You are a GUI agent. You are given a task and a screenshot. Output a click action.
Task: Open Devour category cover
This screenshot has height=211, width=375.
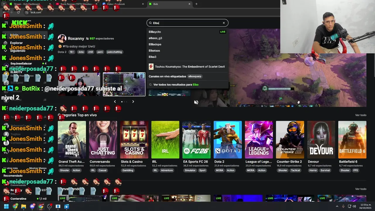pyautogui.click(x=321, y=140)
